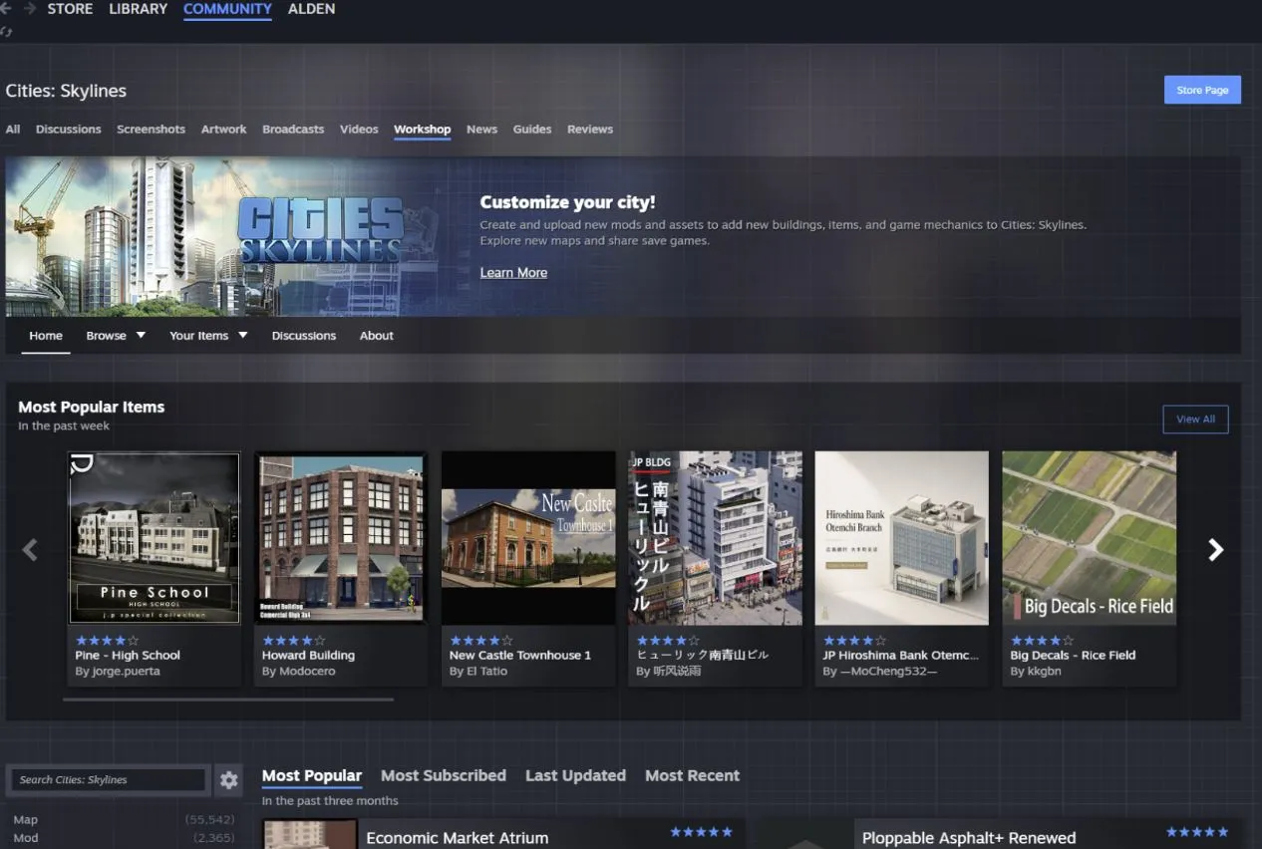Filter by the Mod category
Viewport: 1262px width, 849px height.
click(x=25, y=838)
